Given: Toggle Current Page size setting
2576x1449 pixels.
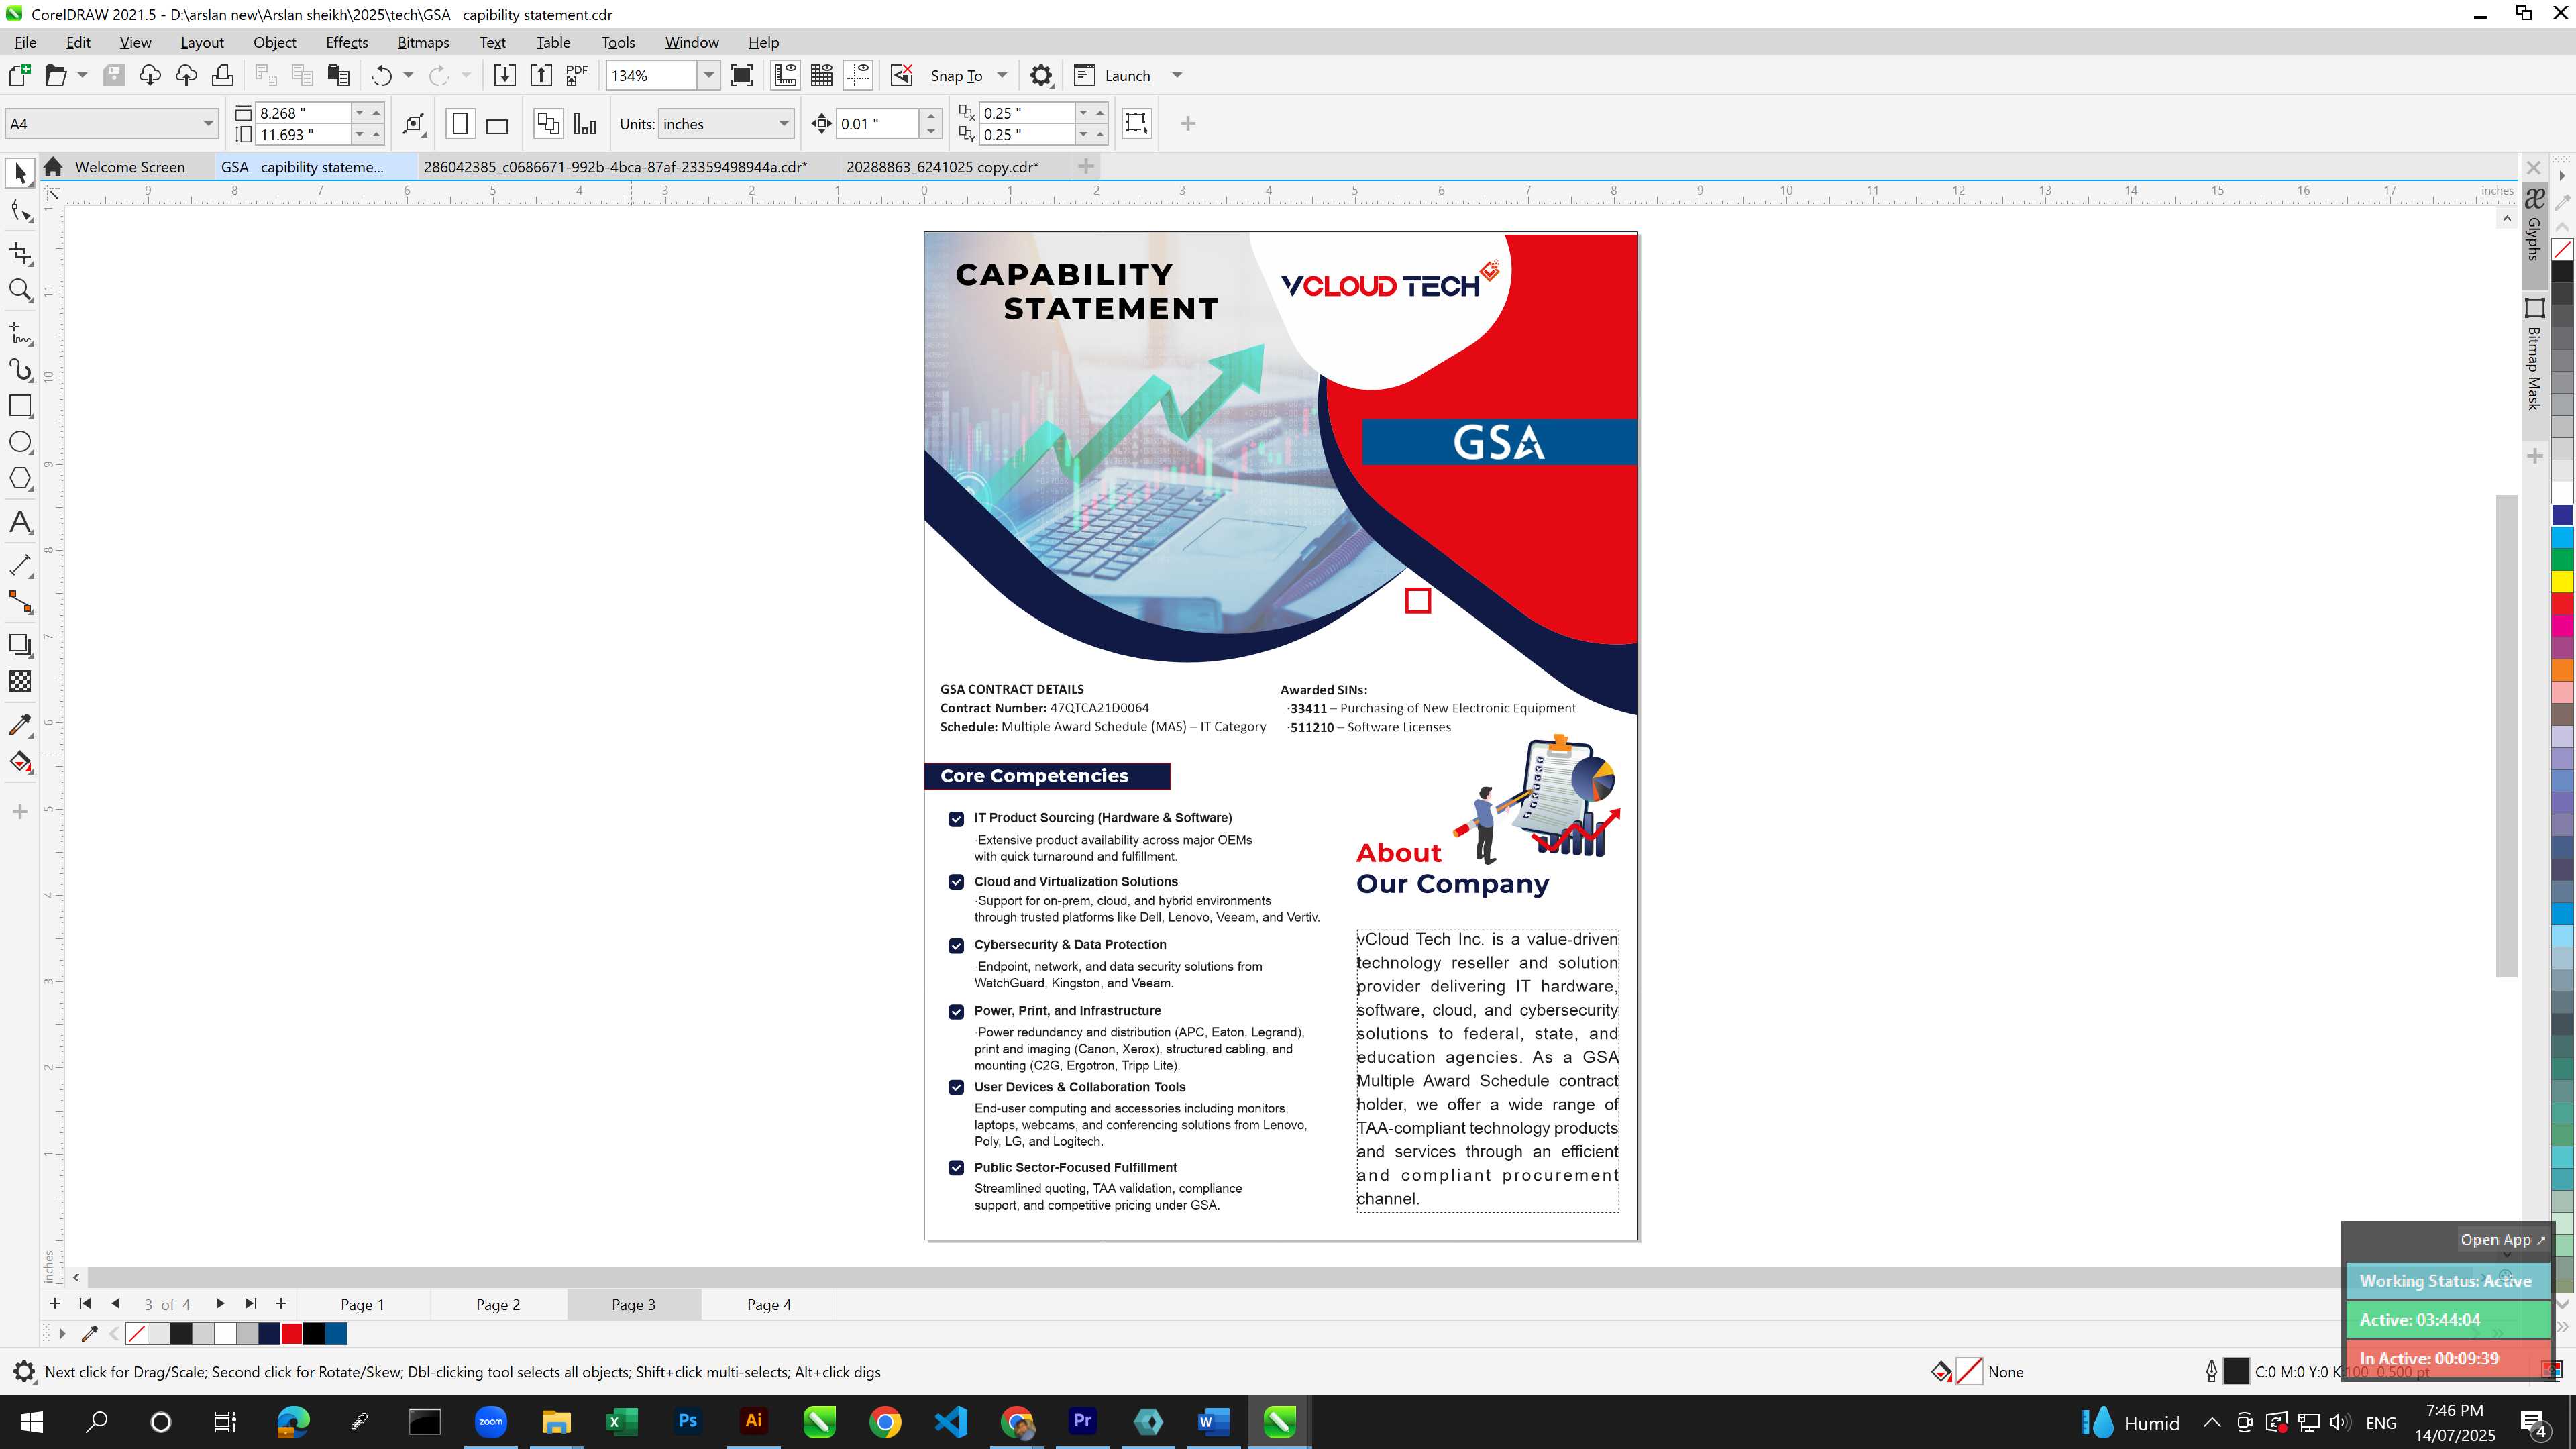Looking at the screenshot, I should tap(586, 124).
